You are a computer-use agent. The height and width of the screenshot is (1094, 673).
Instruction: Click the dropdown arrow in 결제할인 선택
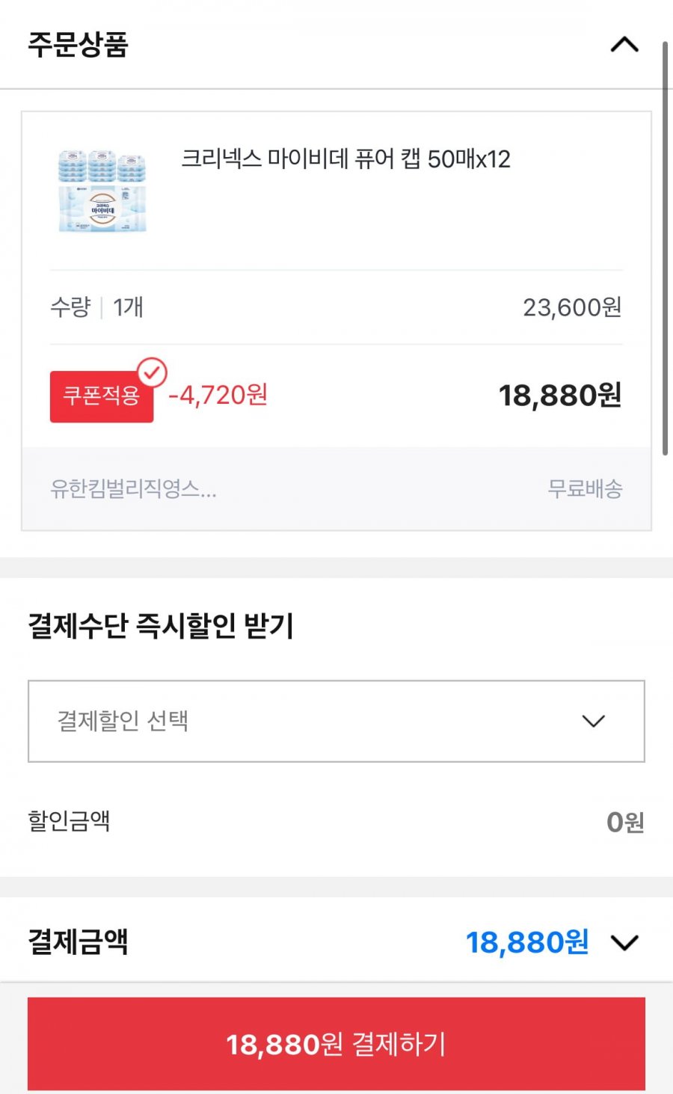(x=593, y=721)
